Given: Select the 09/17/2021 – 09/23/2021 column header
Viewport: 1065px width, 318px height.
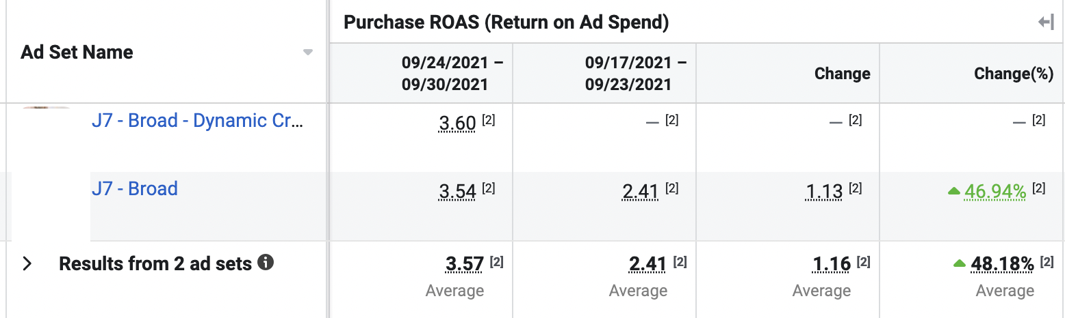Looking at the screenshot, I should click(x=636, y=74).
